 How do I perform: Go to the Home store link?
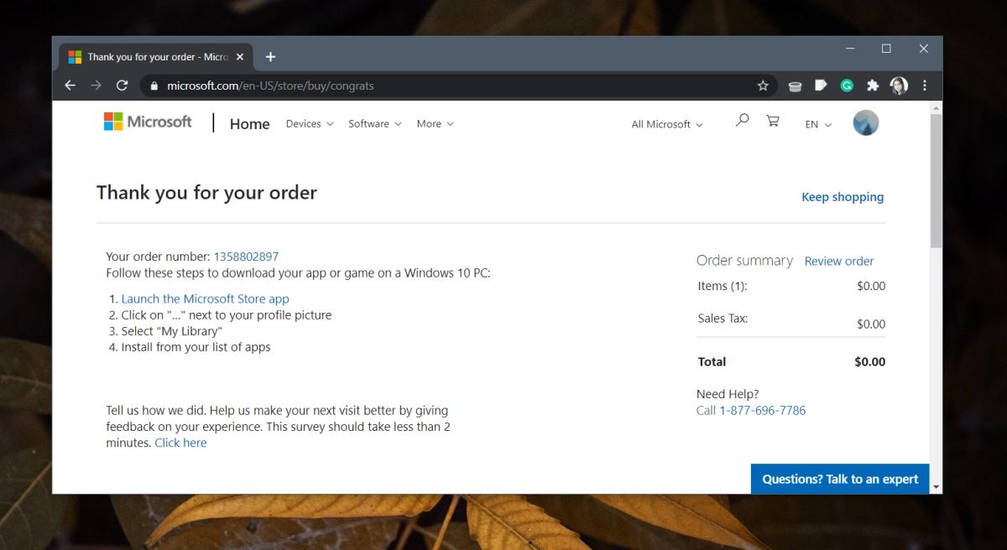(249, 124)
